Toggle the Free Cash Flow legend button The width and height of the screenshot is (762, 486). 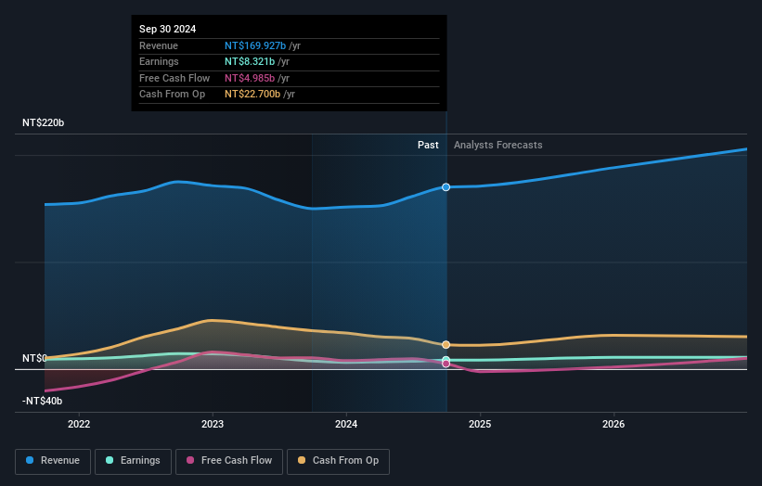tap(229, 461)
